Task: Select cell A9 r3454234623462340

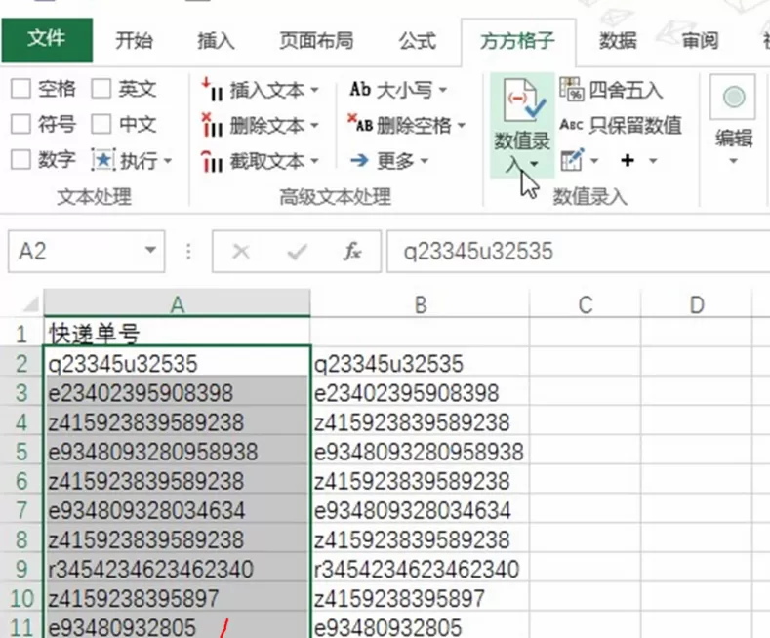Action: click(178, 569)
